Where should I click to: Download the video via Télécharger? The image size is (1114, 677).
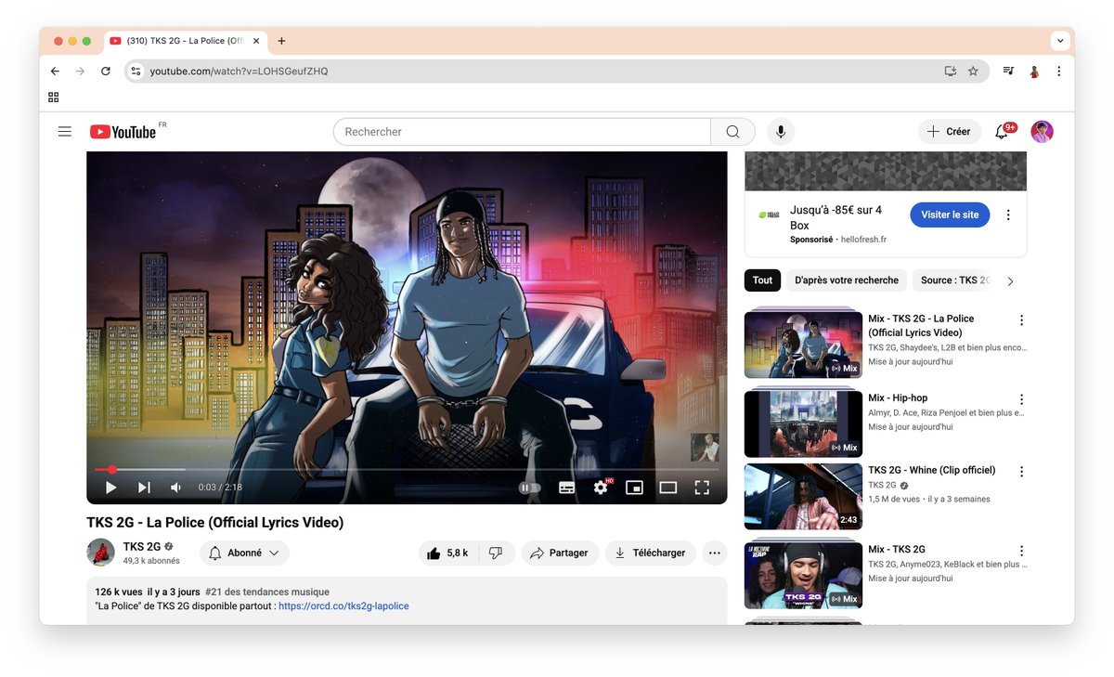pos(651,553)
